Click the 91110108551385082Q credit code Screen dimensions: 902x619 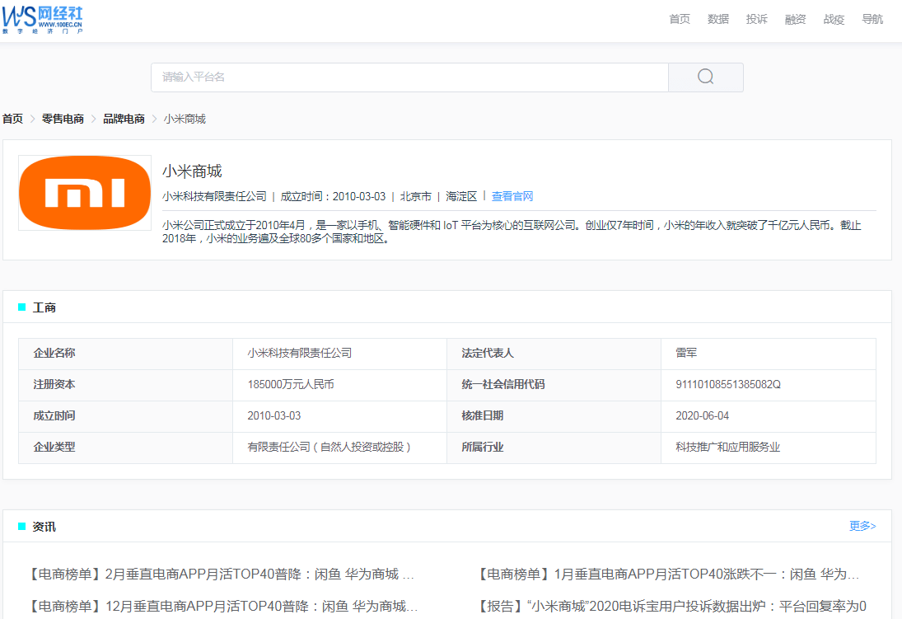pos(728,384)
